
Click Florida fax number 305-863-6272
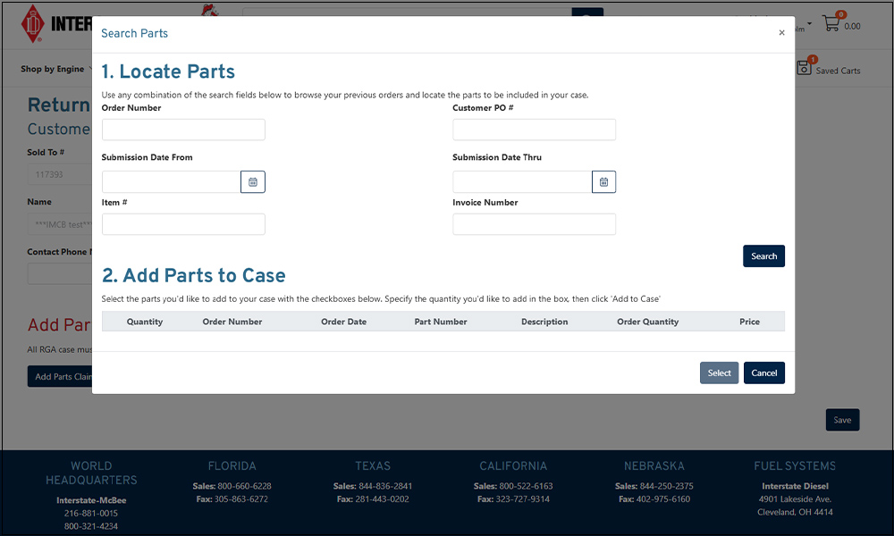point(241,499)
